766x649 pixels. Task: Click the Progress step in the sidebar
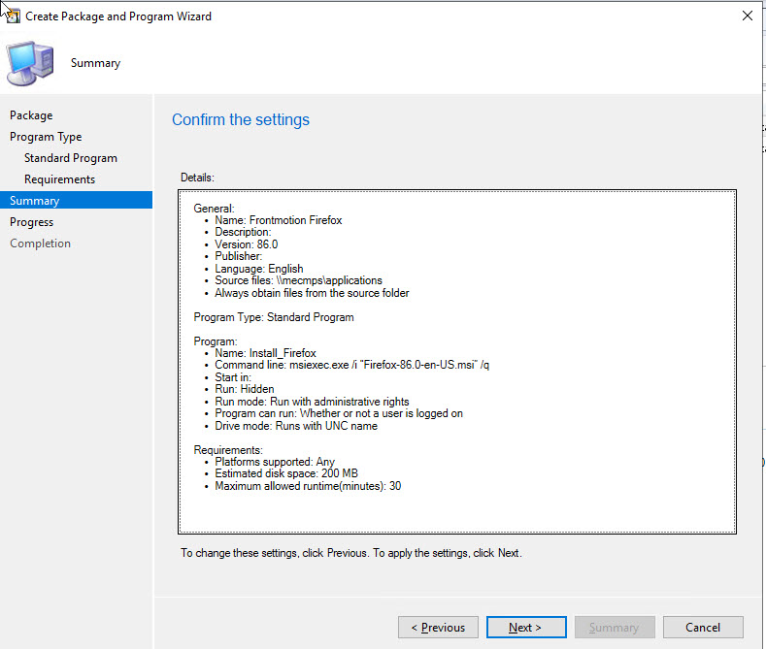pos(32,222)
